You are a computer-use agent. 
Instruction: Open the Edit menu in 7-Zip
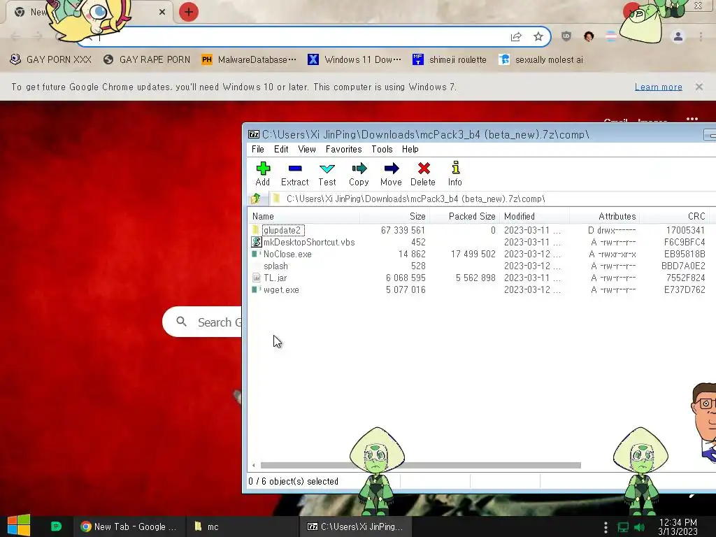click(281, 150)
